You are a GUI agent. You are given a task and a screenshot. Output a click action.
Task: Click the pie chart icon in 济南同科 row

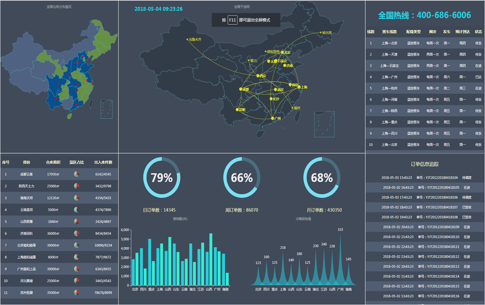point(76,233)
